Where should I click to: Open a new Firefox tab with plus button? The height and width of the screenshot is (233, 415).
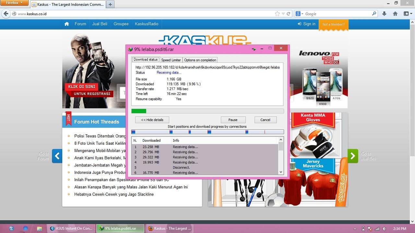[110, 5]
